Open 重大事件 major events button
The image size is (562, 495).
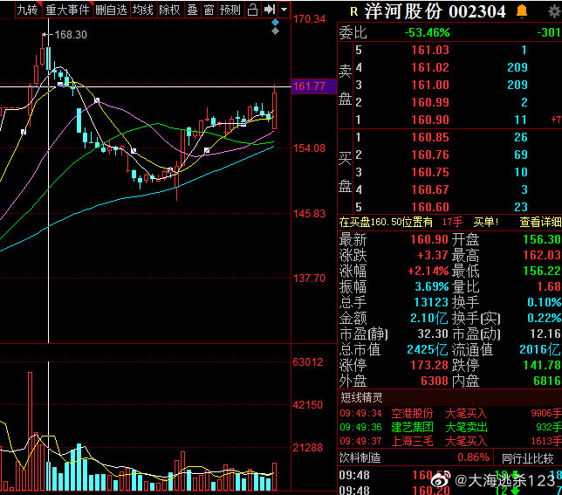point(68,10)
